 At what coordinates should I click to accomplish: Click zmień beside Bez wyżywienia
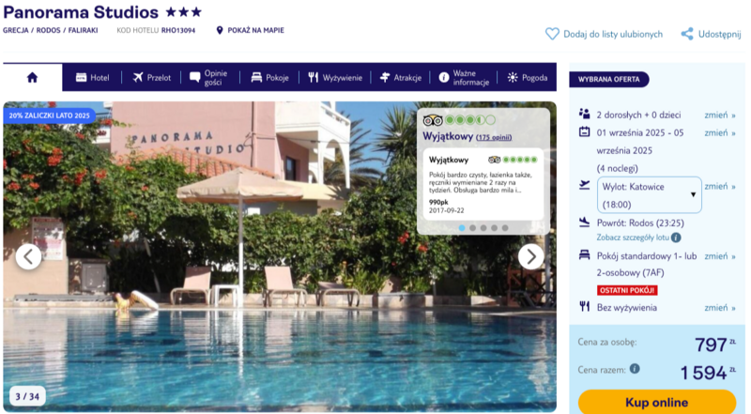[719, 308]
